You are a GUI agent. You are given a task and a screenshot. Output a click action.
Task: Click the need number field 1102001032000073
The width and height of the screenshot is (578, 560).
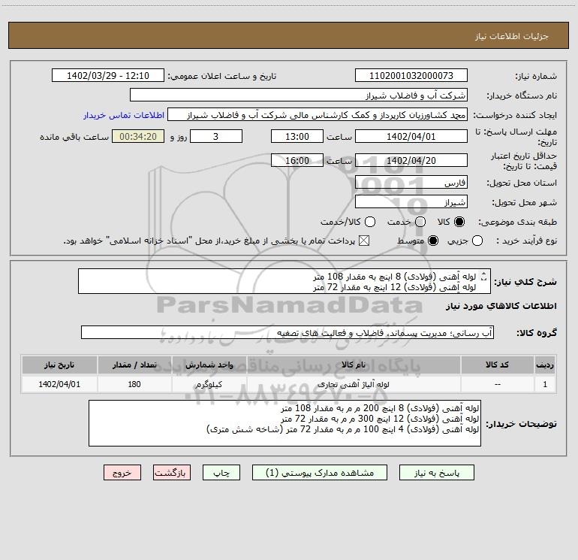411,76
